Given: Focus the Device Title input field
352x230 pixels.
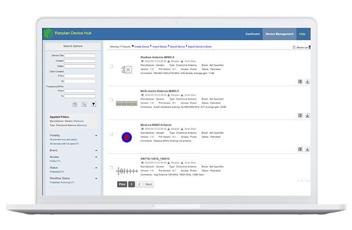Looking at the screenshot, I should click(80, 55).
